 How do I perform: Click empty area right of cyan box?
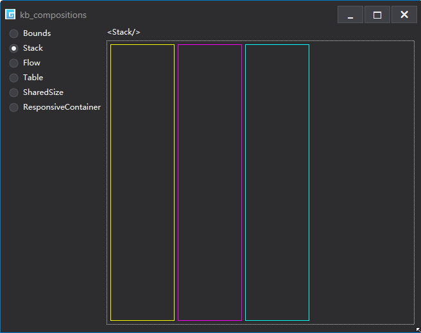point(361,182)
